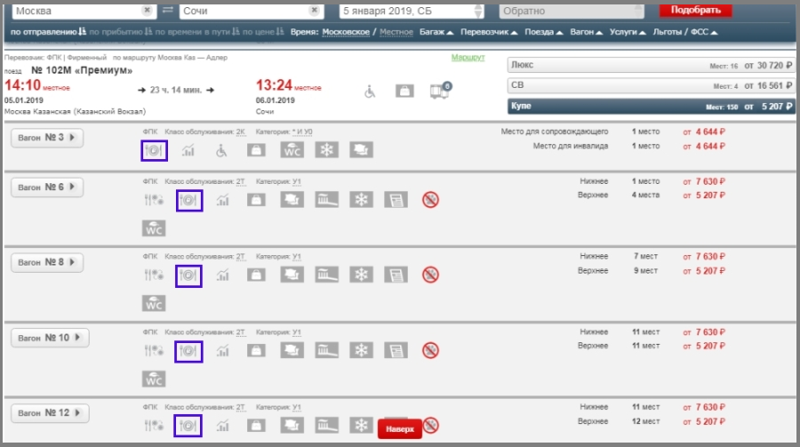Switch time display to Московское
This screenshot has width=800, height=447.
348,32
